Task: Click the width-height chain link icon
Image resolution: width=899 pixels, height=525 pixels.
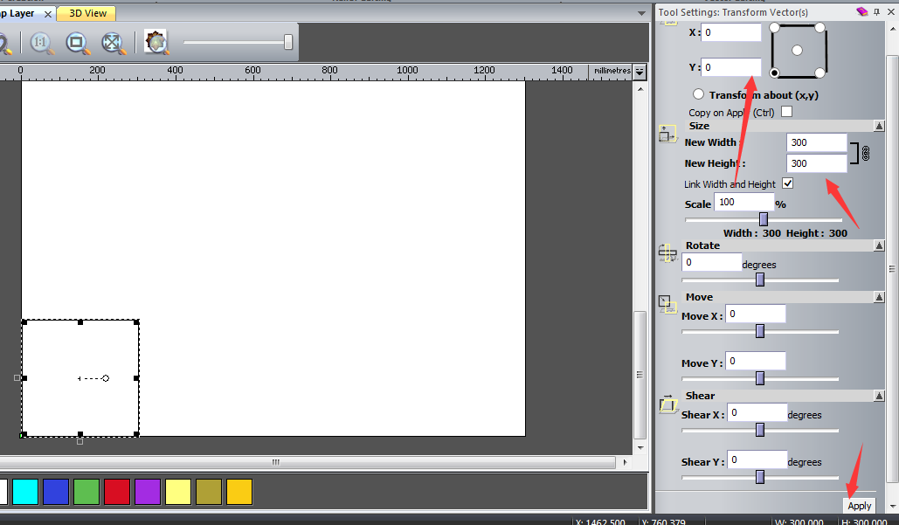Action: (866, 154)
